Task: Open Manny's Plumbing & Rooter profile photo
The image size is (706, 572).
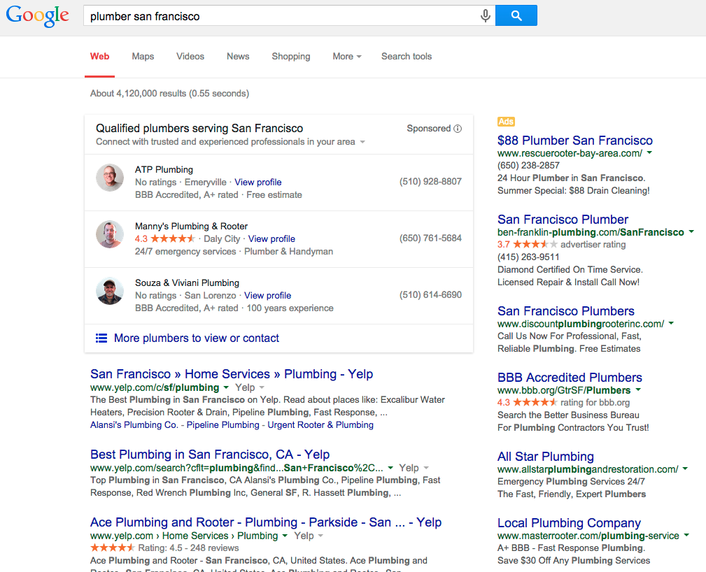Action: coord(110,234)
